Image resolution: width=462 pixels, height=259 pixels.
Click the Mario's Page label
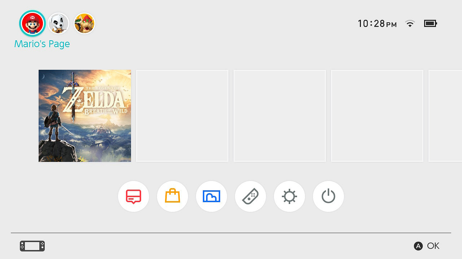(x=42, y=44)
